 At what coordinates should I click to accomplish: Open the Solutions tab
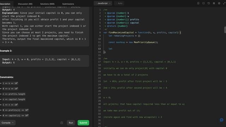[x=47, y=4]
